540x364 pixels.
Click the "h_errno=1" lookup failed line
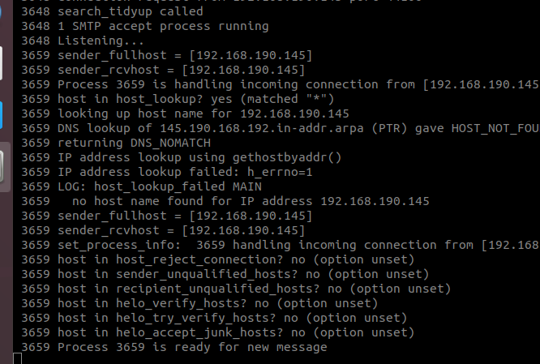click(155, 172)
